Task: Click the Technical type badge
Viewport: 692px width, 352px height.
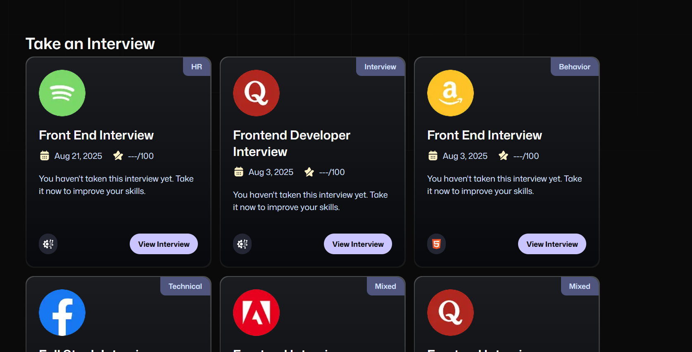Action: (185, 286)
